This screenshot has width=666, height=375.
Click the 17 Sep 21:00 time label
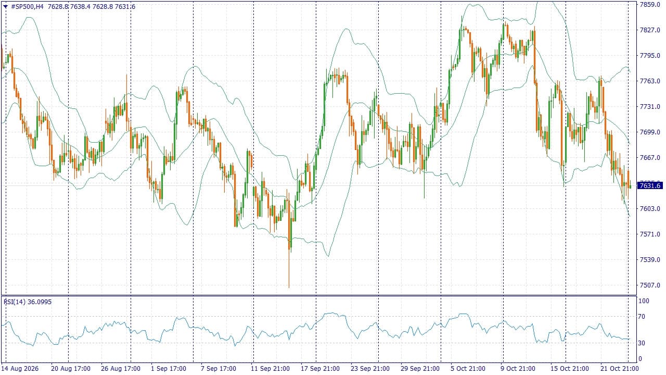320,368
